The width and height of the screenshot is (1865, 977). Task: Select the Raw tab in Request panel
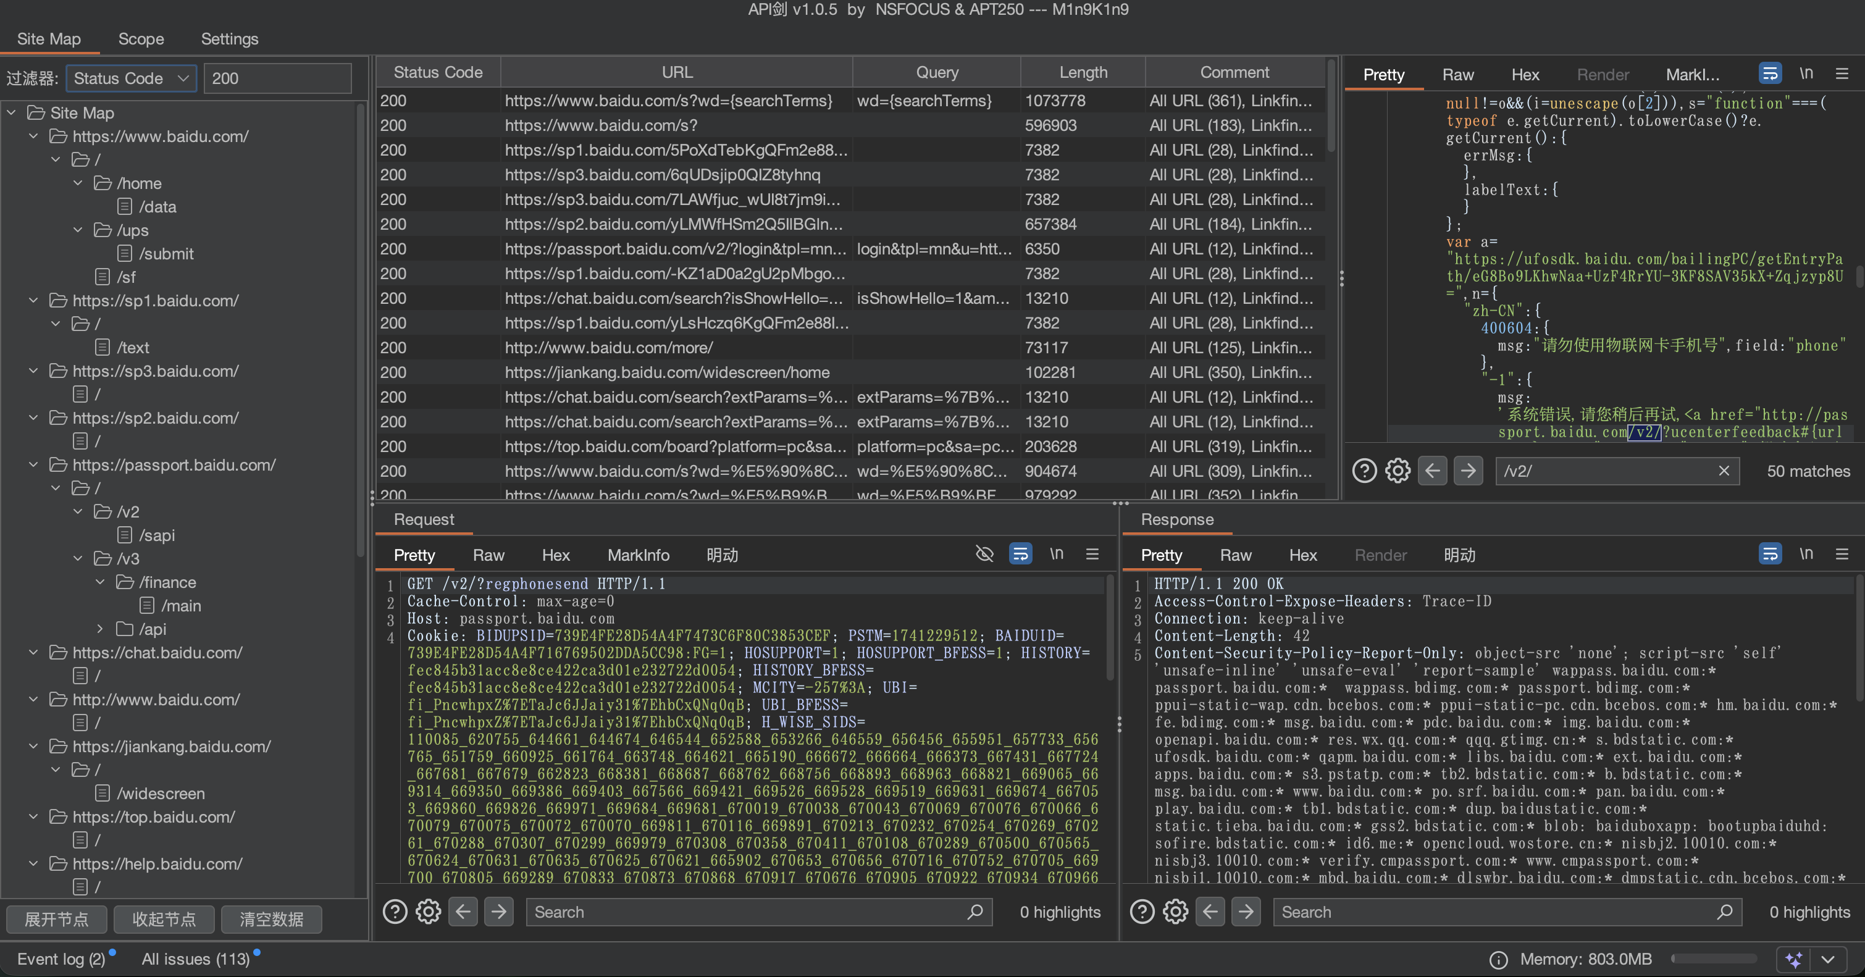(x=488, y=555)
